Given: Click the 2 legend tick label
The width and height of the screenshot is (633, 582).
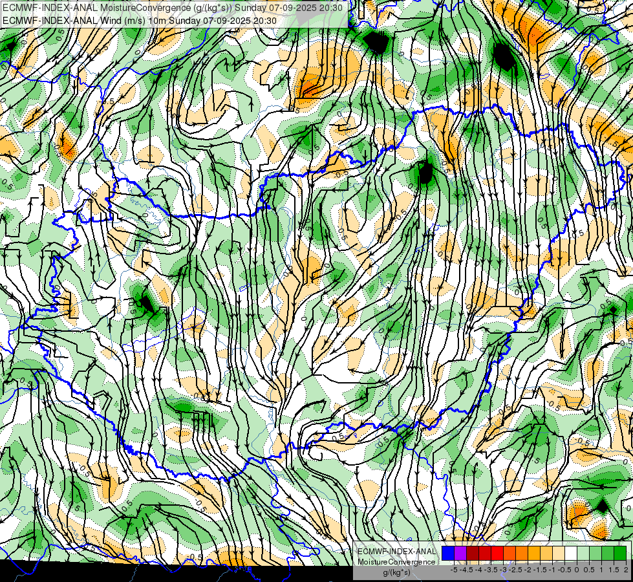Looking at the screenshot, I should coord(626,570).
